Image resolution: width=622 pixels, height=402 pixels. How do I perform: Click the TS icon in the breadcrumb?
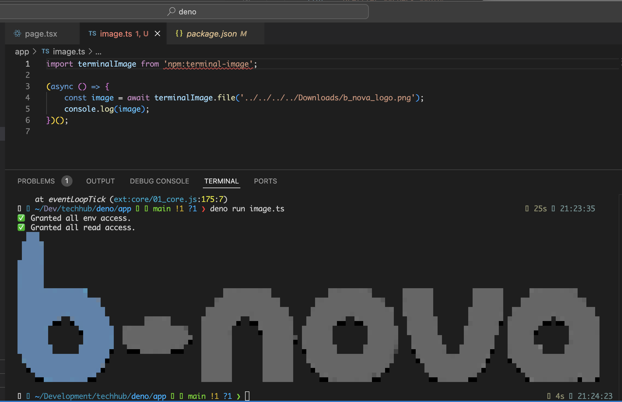click(46, 51)
